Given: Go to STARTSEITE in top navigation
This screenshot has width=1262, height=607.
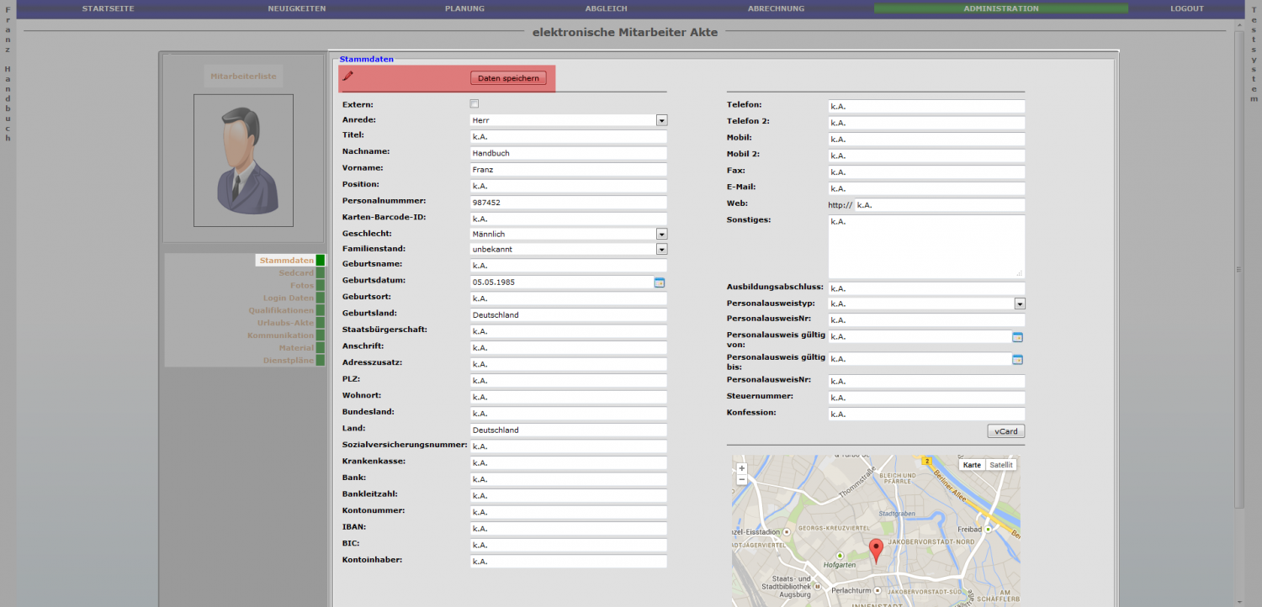Looking at the screenshot, I should click(108, 8).
